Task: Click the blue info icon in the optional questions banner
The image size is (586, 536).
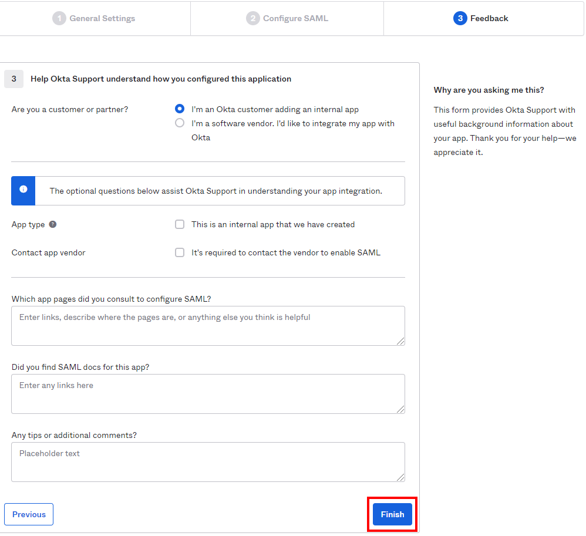Action: (x=23, y=190)
